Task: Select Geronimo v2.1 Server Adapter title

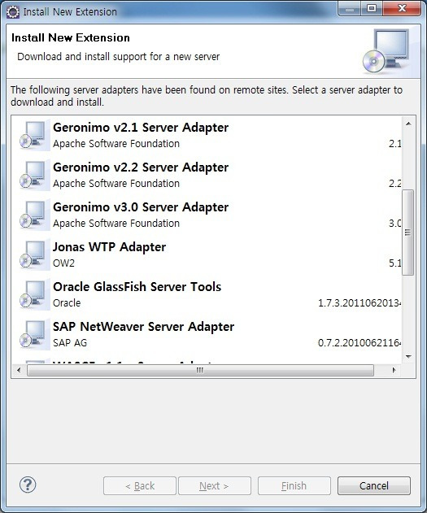Action: click(141, 128)
